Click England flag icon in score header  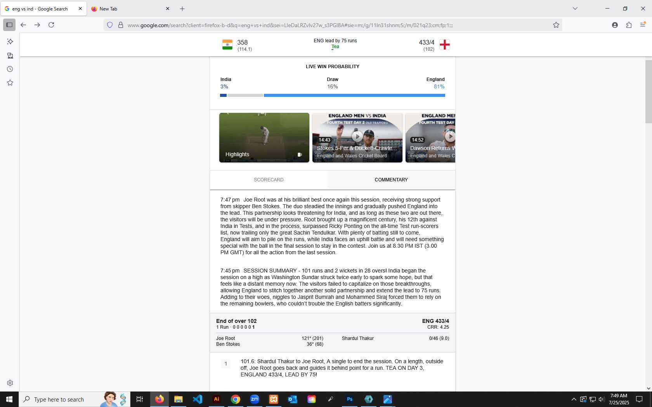click(x=445, y=45)
